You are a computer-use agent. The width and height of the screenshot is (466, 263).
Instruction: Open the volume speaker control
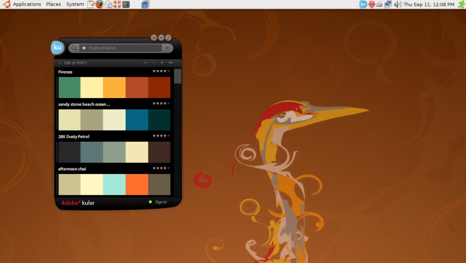pyautogui.click(x=398, y=5)
